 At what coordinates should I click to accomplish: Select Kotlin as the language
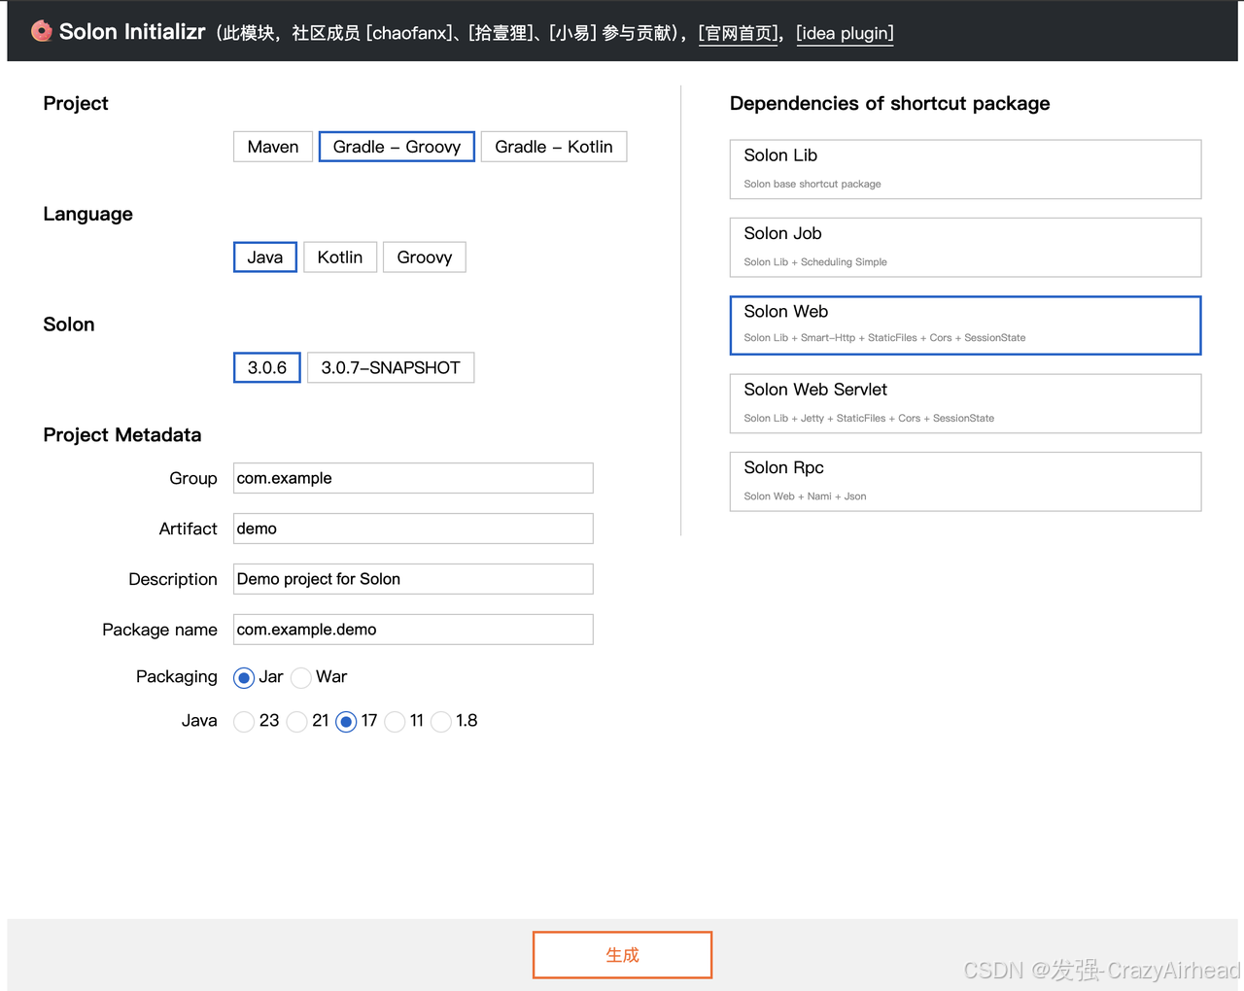(340, 257)
